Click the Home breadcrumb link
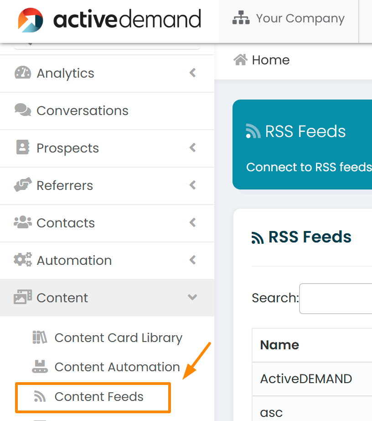The width and height of the screenshot is (372, 421). (x=271, y=60)
